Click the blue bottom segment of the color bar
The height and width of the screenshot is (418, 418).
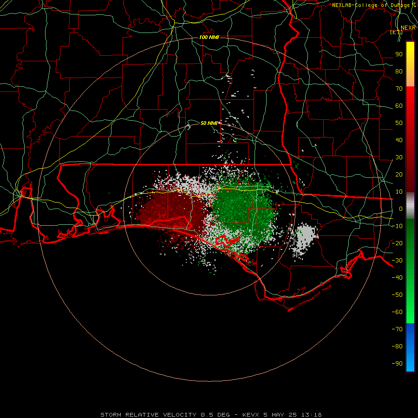tap(410, 347)
